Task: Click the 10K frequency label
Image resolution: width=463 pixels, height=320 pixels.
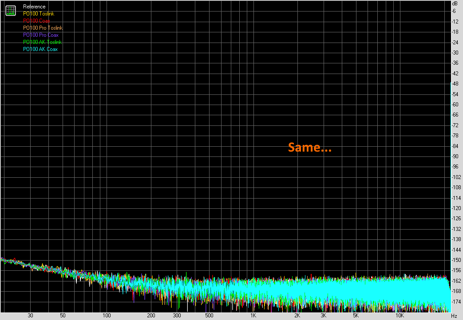Action: tap(400, 316)
